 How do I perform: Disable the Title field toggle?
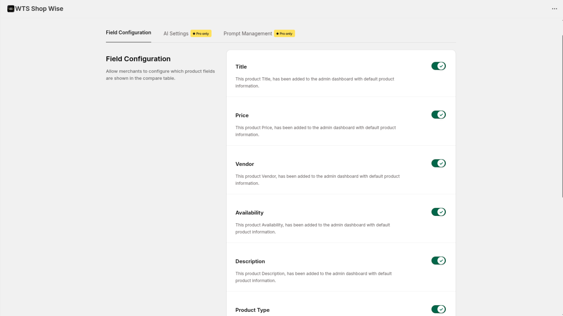(438, 66)
